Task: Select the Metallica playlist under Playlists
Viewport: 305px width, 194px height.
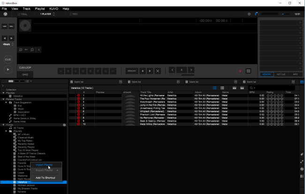Action: (x=18, y=96)
